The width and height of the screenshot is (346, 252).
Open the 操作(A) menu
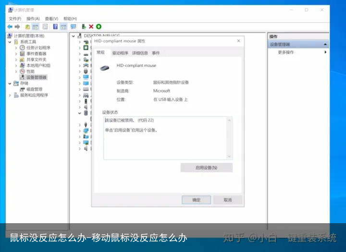coord(33,19)
